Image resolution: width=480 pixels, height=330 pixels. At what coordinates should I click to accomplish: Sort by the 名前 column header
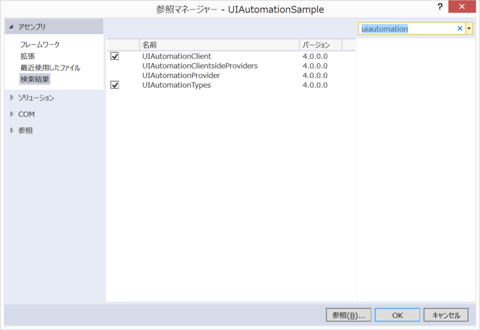click(220, 45)
